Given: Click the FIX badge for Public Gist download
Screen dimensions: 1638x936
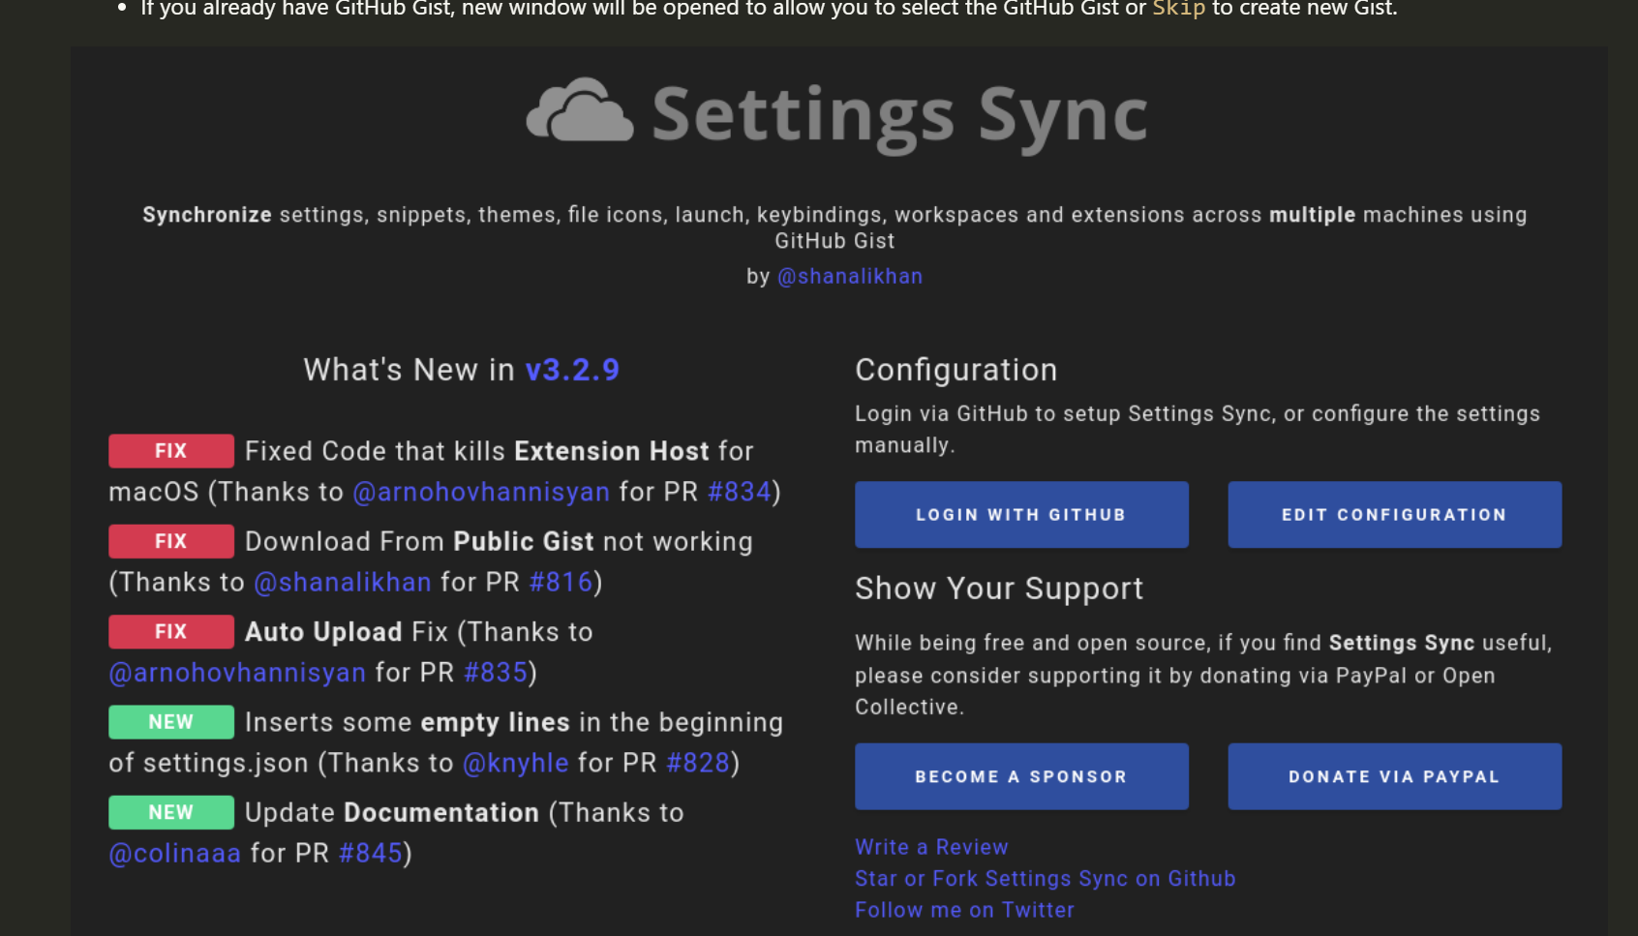Looking at the screenshot, I should [170, 541].
